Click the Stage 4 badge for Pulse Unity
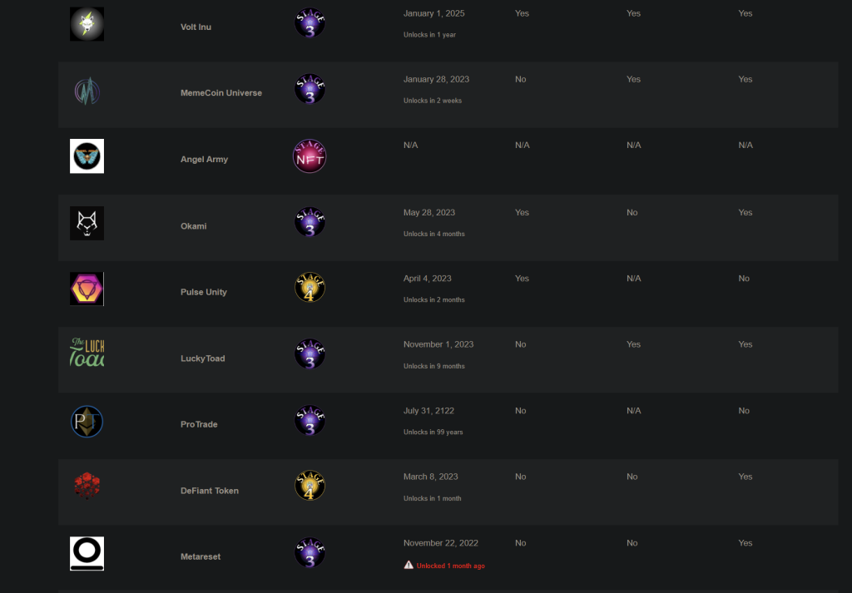This screenshot has height=593, width=852. tap(310, 288)
